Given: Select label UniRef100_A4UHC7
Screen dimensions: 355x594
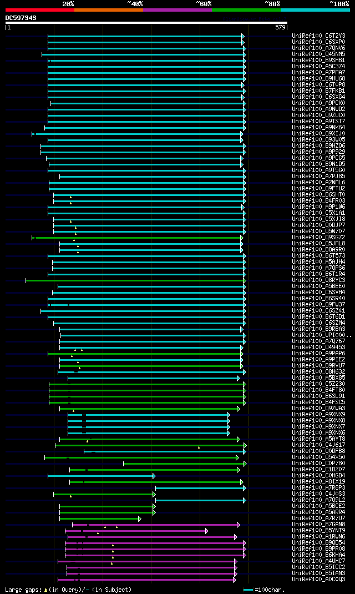Looking at the screenshot, I should tap(318, 561).
